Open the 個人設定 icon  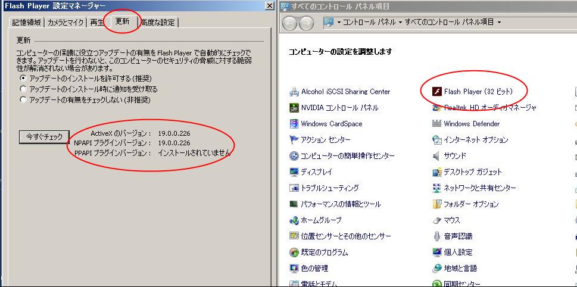[x=437, y=252]
